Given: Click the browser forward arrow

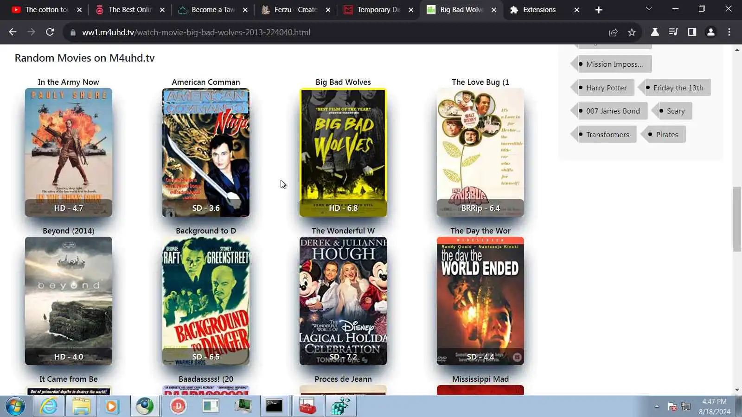Looking at the screenshot, I should click(x=31, y=32).
